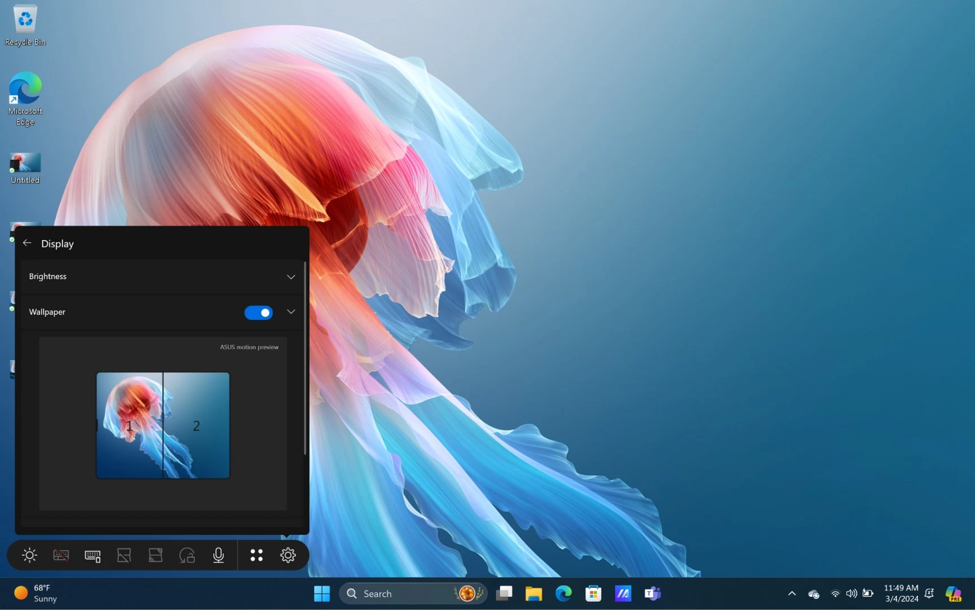Click the settings gear icon in the toolbar
Screen dimensions: 975x610
click(x=288, y=555)
